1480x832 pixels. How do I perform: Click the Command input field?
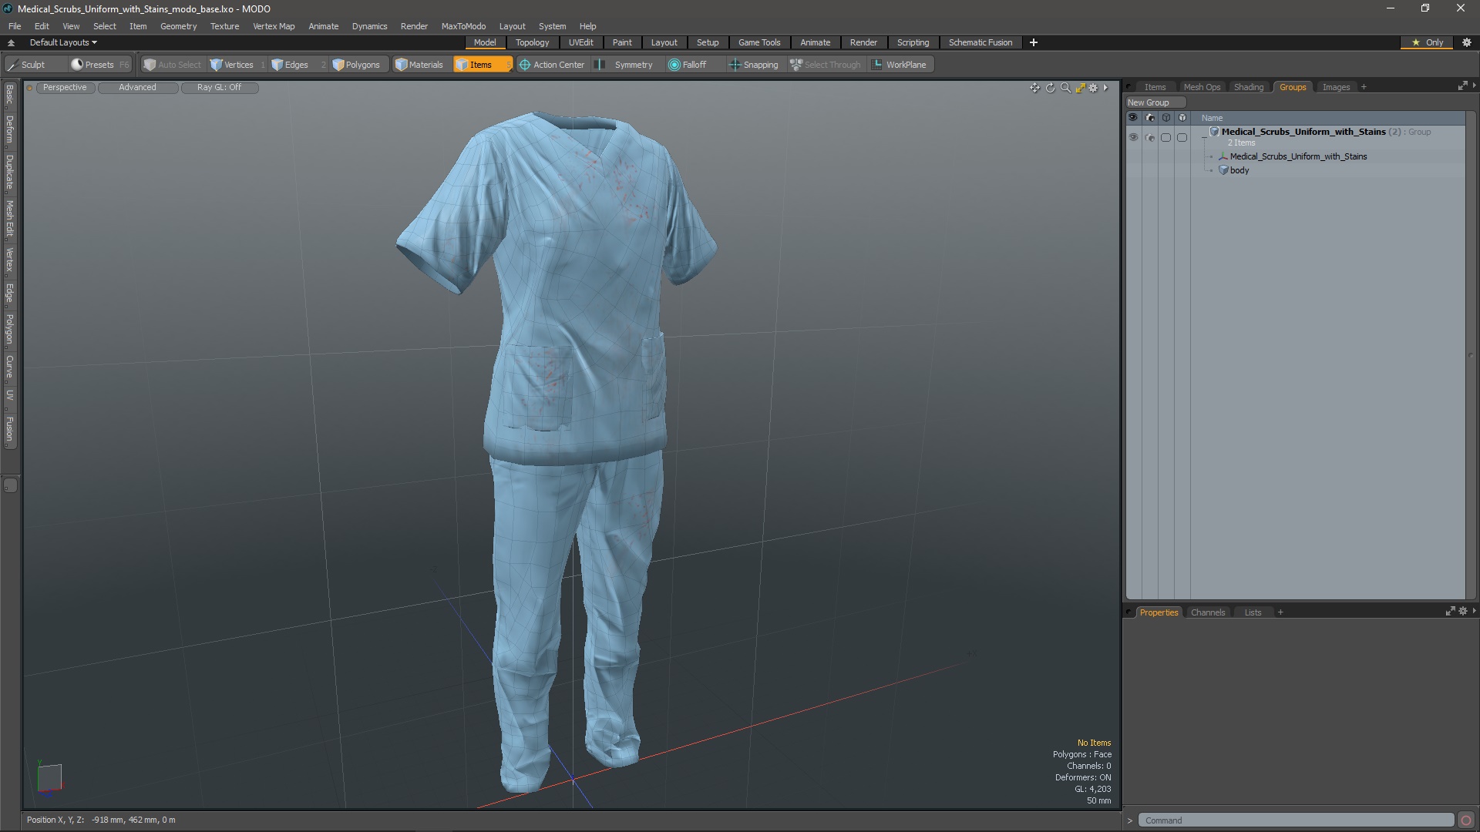(1295, 820)
